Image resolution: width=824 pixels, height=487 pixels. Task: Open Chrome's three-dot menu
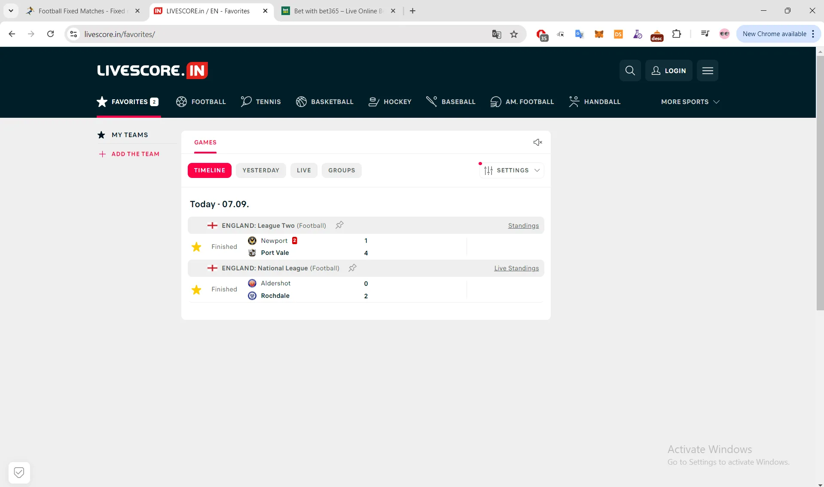tap(813, 34)
